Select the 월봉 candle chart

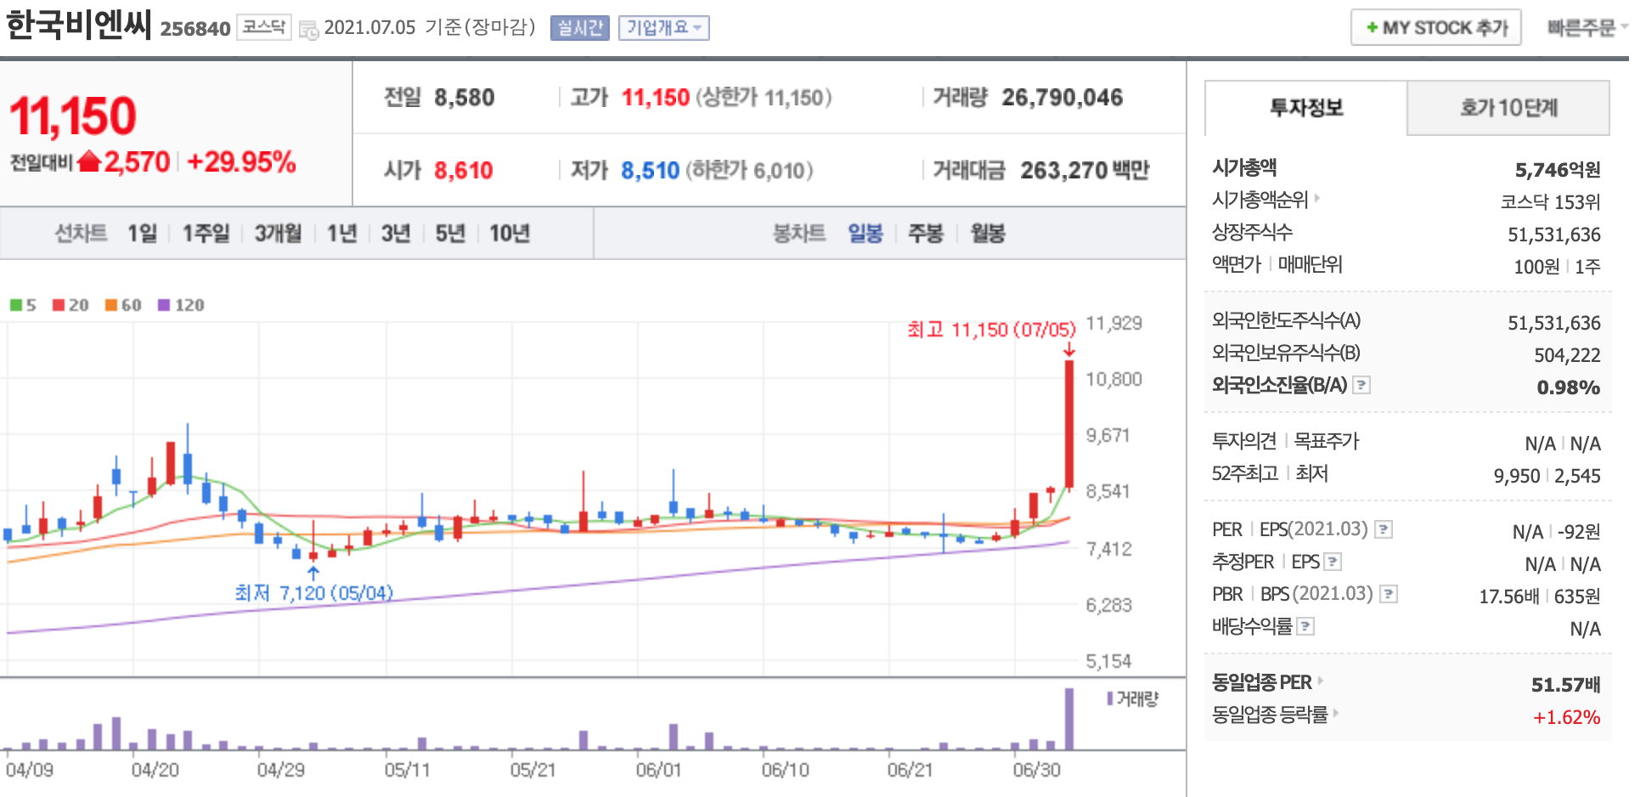pos(988,234)
